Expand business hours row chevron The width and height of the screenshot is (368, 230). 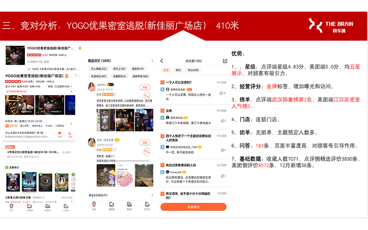(71, 124)
